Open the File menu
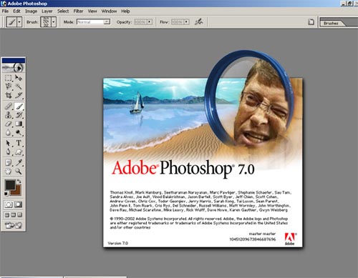 coord(5,11)
